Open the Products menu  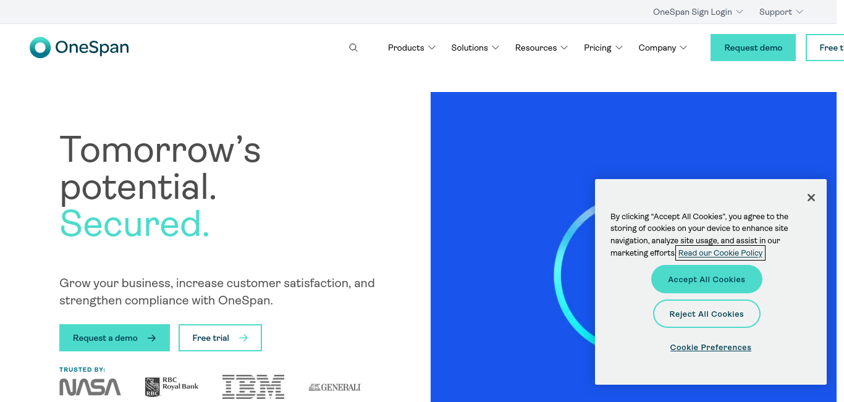click(x=411, y=48)
